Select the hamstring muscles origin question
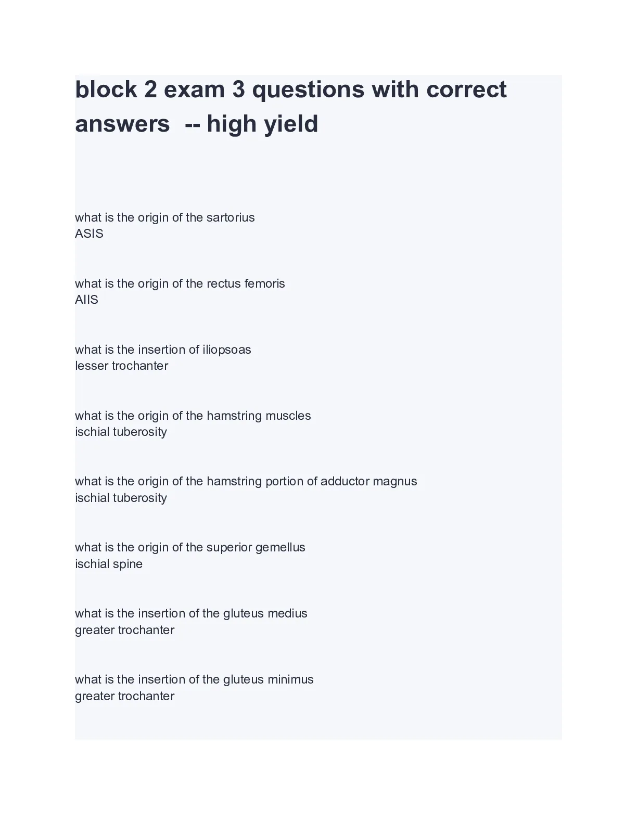The height and width of the screenshot is (824, 637). click(193, 416)
